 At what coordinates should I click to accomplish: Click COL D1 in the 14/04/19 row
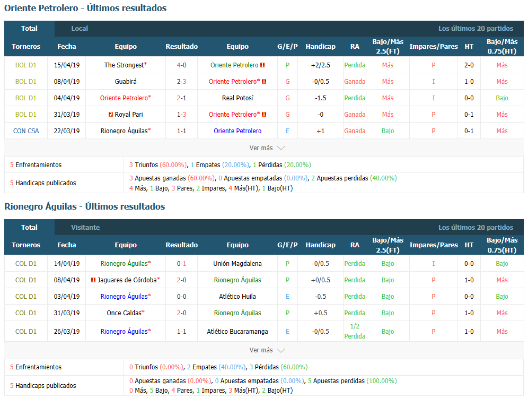tap(26, 264)
